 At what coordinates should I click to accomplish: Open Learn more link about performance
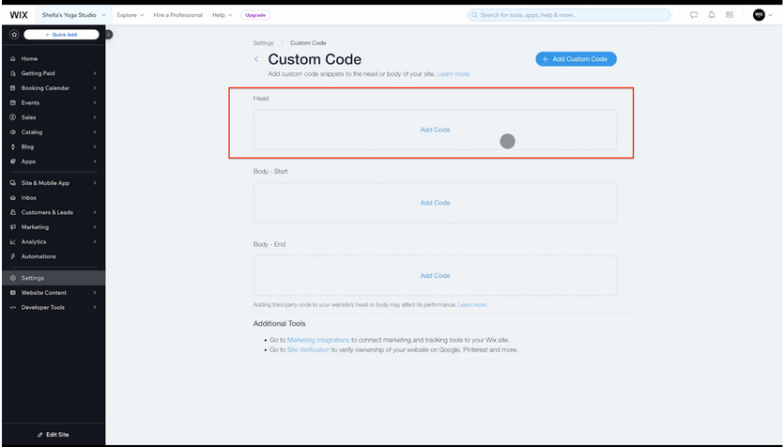point(472,305)
